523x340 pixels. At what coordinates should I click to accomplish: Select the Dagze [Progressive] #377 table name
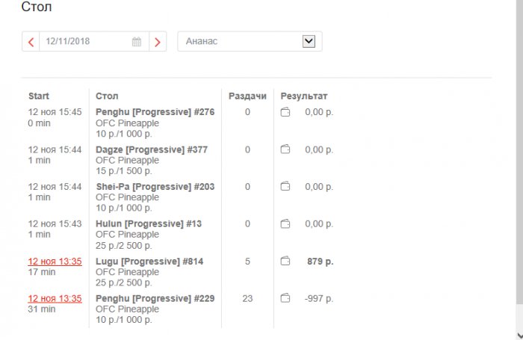click(152, 149)
